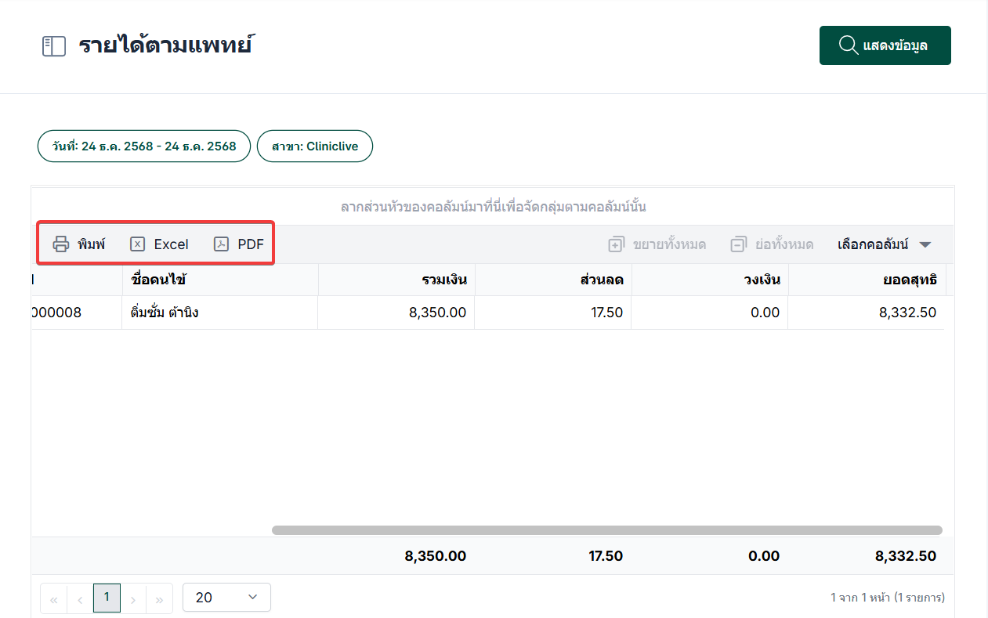Sort by the ยอดสุทธิ column header
The height and width of the screenshot is (618, 988).
[x=909, y=280]
